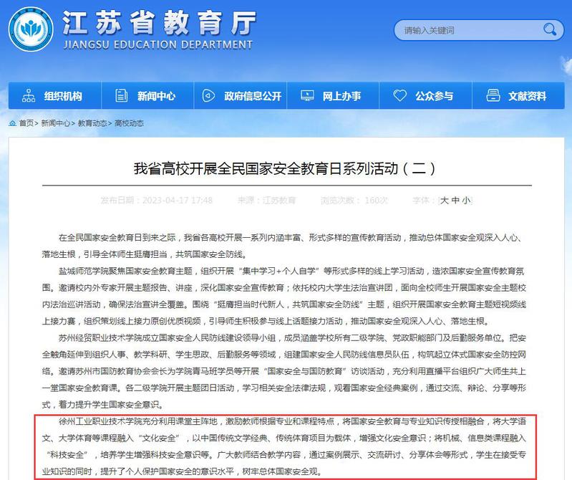572x480 pixels.
Task: Click the 网上办事 monitor icon
Action: [x=307, y=96]
